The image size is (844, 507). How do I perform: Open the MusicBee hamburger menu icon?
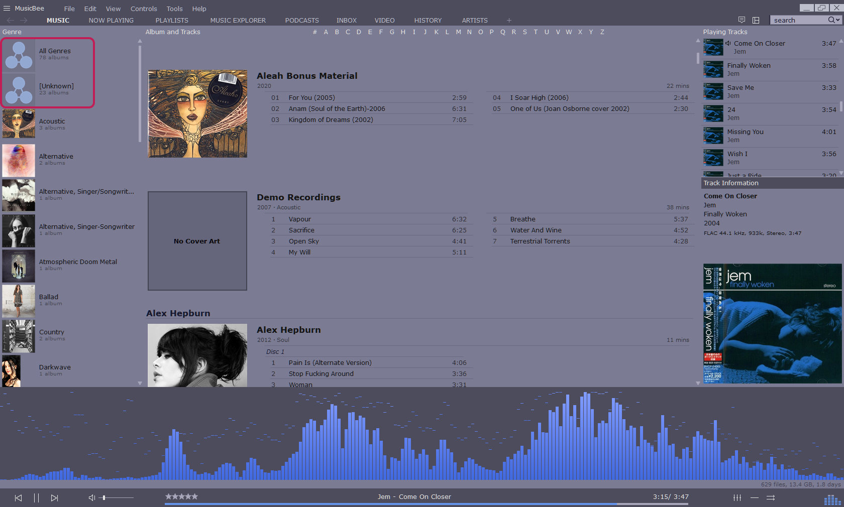coord(7,8)
